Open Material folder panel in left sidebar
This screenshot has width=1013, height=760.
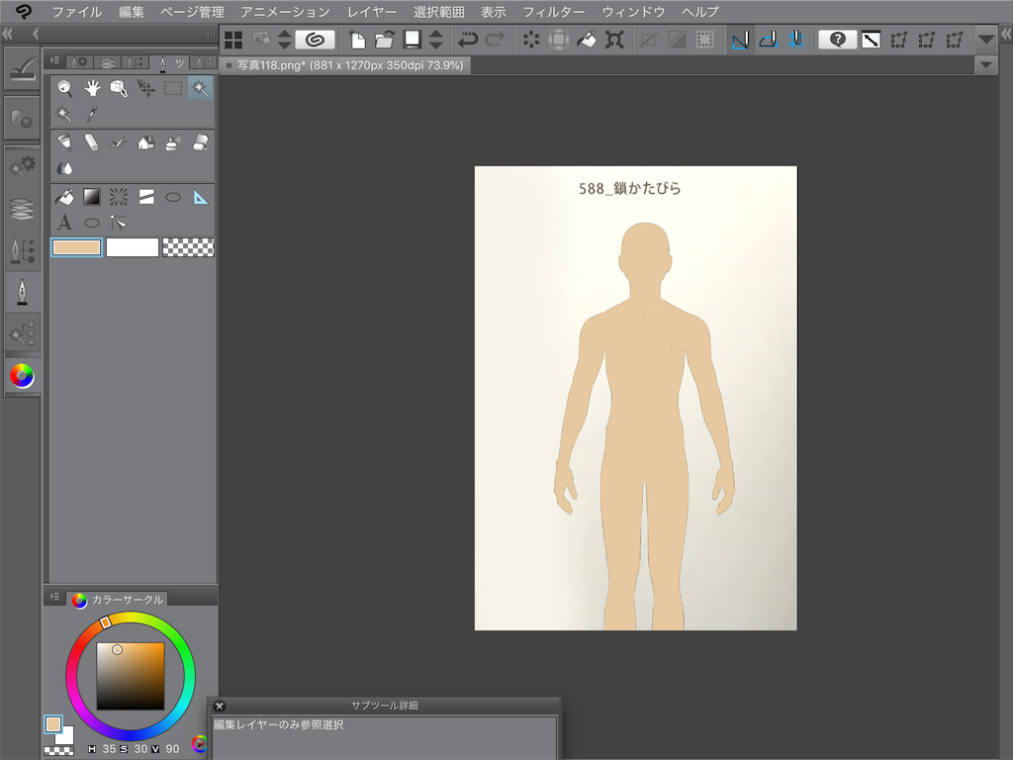pos(22,119)
